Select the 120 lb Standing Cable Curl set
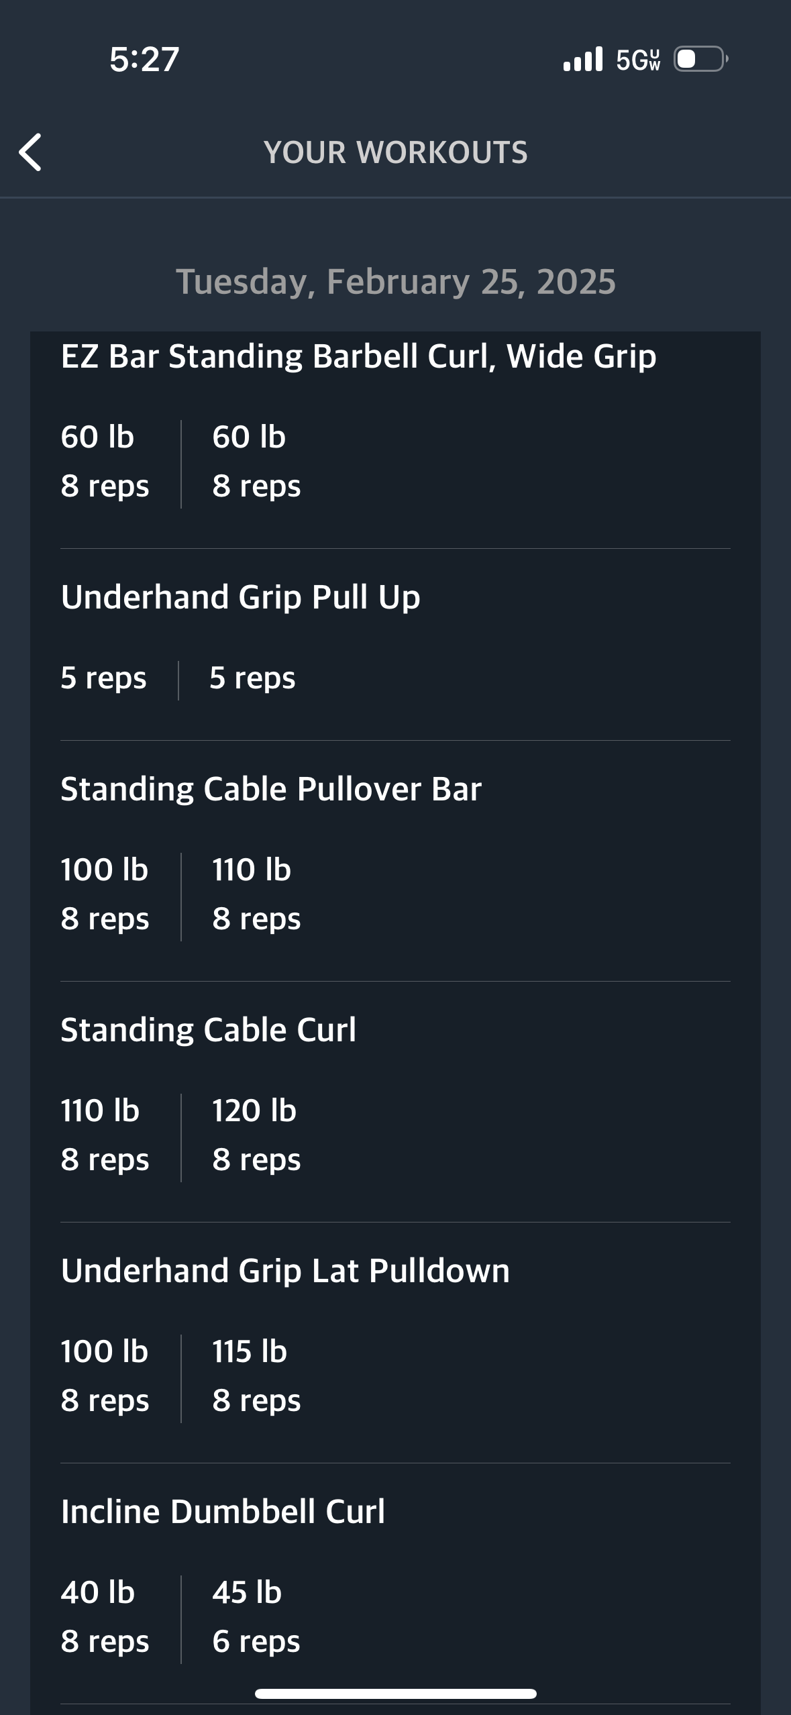 point(256,1135)
